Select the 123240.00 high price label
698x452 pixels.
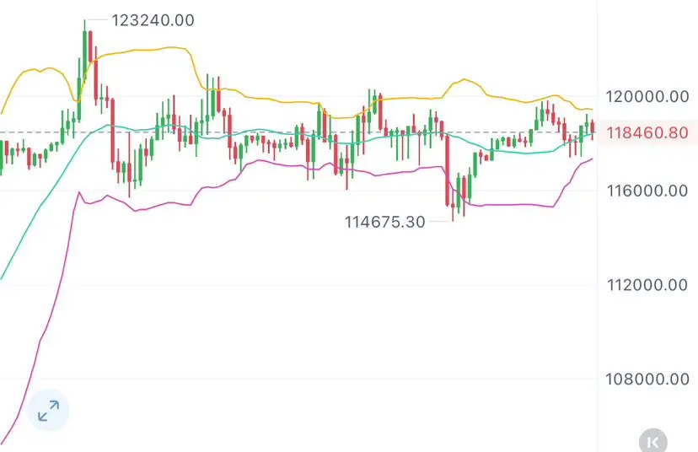[153, 20]
